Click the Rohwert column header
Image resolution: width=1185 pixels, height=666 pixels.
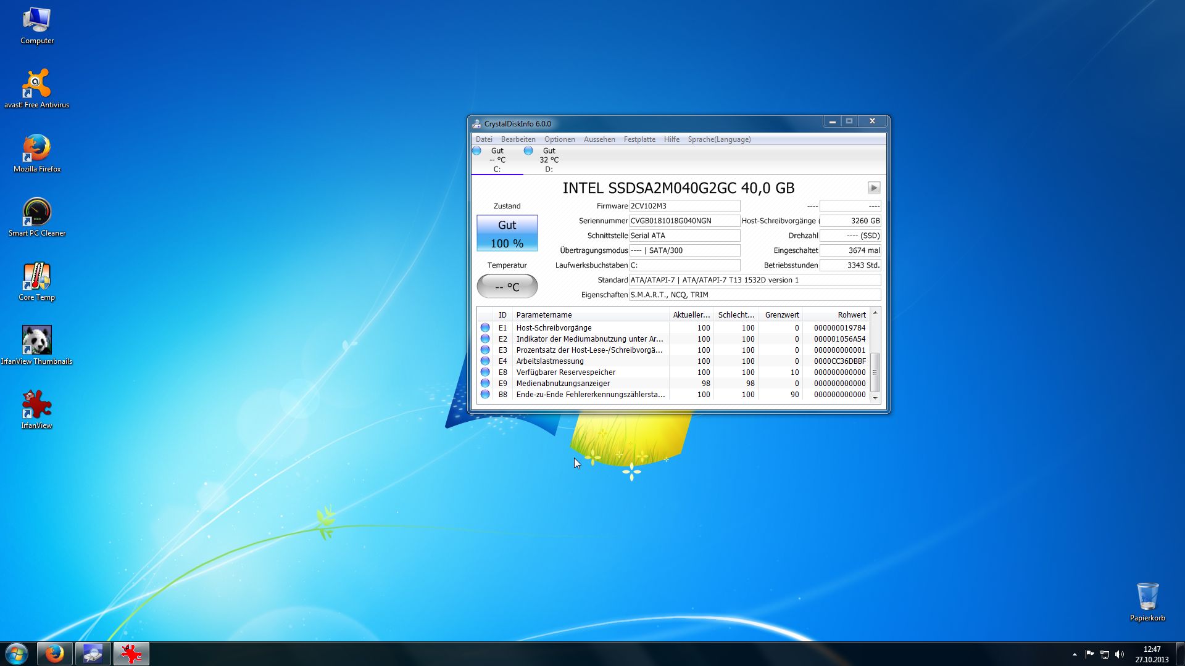tap(836, 315)
